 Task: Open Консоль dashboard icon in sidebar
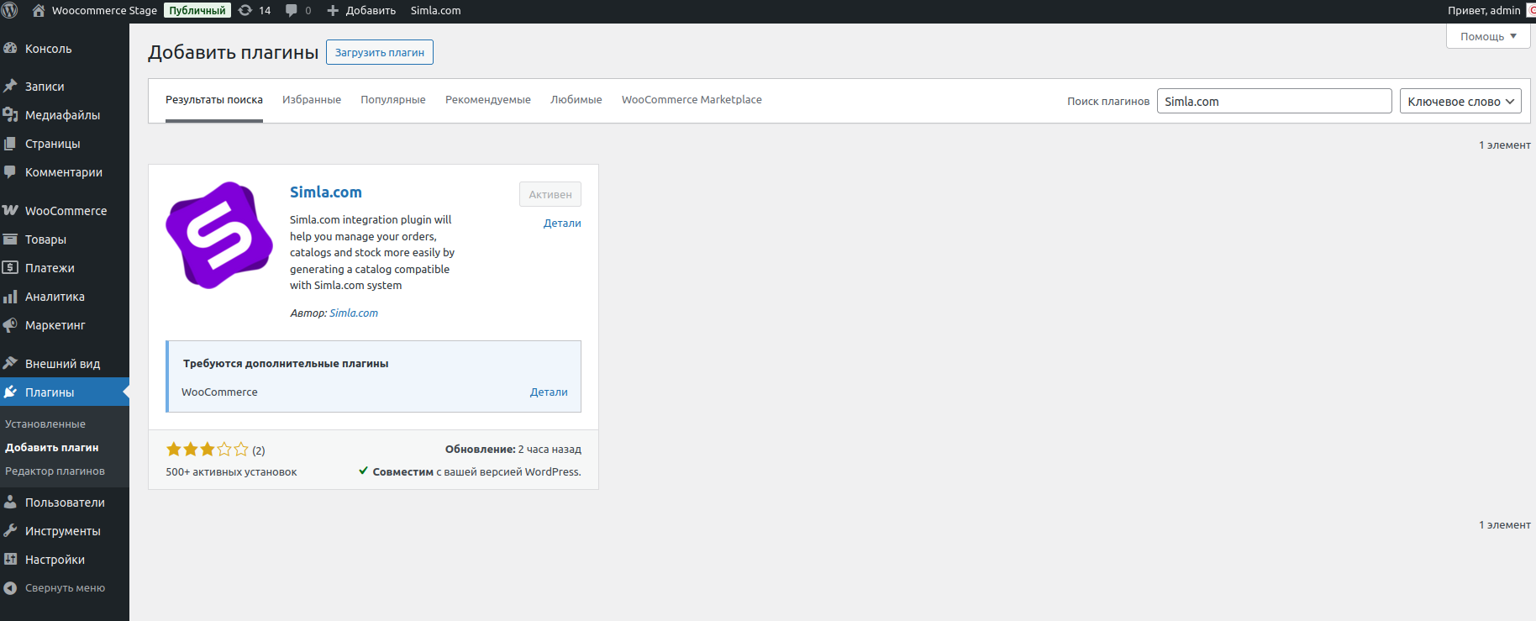pos(10,49)
